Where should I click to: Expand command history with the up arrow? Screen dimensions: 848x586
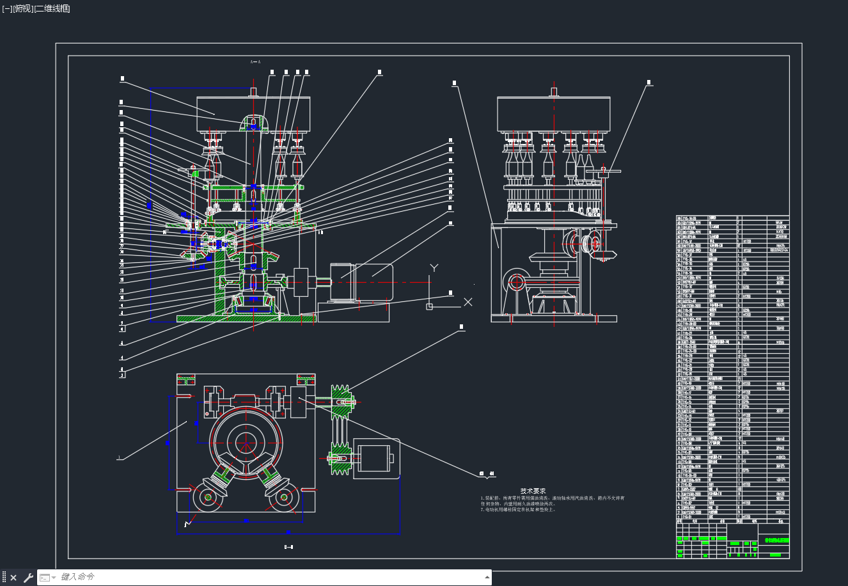pyautogui.click(x=487, y=578)
